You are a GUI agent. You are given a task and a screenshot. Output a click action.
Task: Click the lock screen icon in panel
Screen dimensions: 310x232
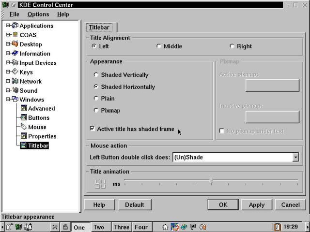64,227
